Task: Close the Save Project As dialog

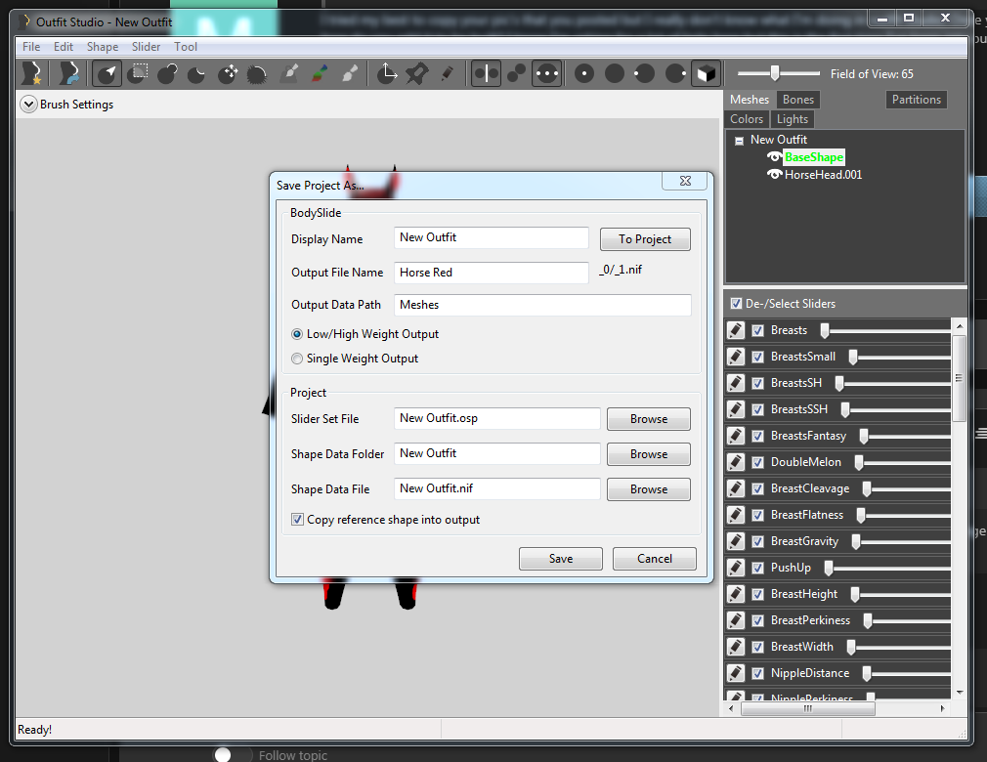Action: pyautogui.click(x=685, y=181)
